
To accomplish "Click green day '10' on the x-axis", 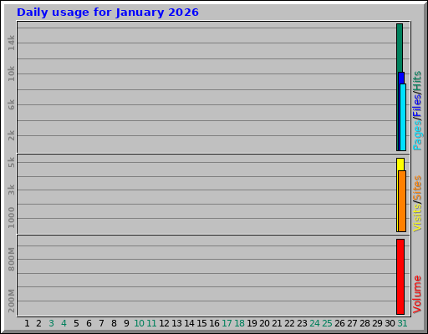I will coord(139,323).
